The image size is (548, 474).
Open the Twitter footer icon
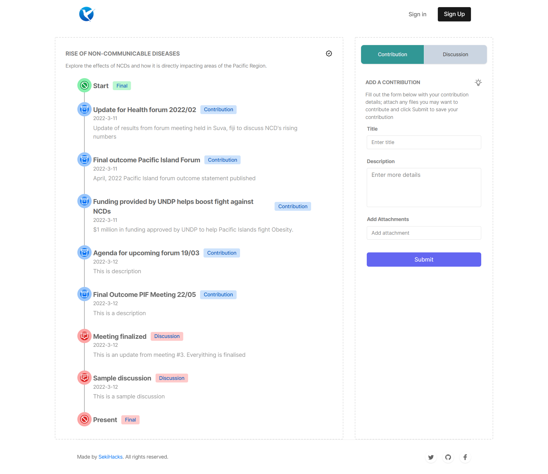pyautogui.click(x=431, y=457)
